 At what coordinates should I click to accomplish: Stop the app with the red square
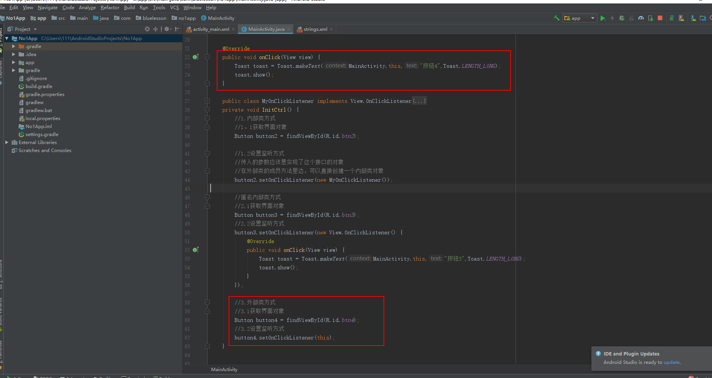click(x=660, y=18)
